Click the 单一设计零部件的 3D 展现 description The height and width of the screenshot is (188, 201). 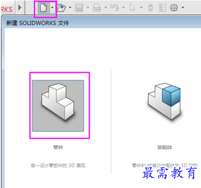click(58, 165)
